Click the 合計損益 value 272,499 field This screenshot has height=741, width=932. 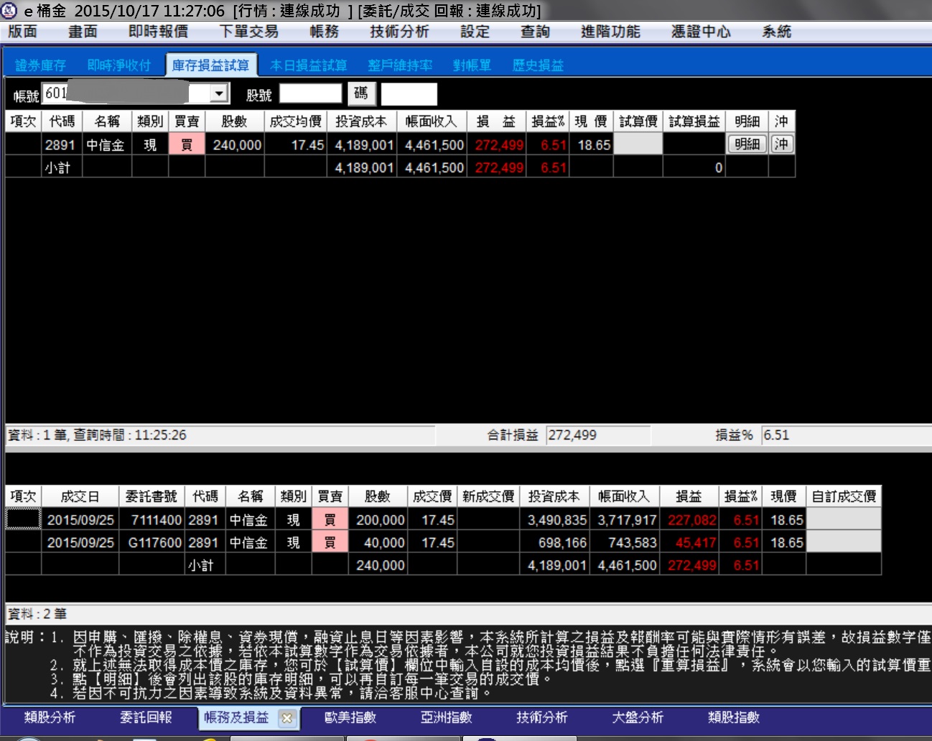tap(598, 435)
